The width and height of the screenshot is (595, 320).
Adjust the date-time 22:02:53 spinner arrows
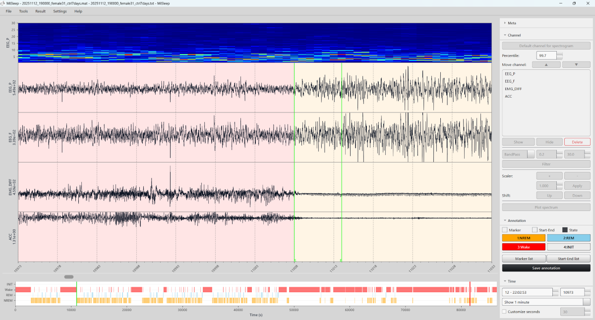click(x=555, y=292)
